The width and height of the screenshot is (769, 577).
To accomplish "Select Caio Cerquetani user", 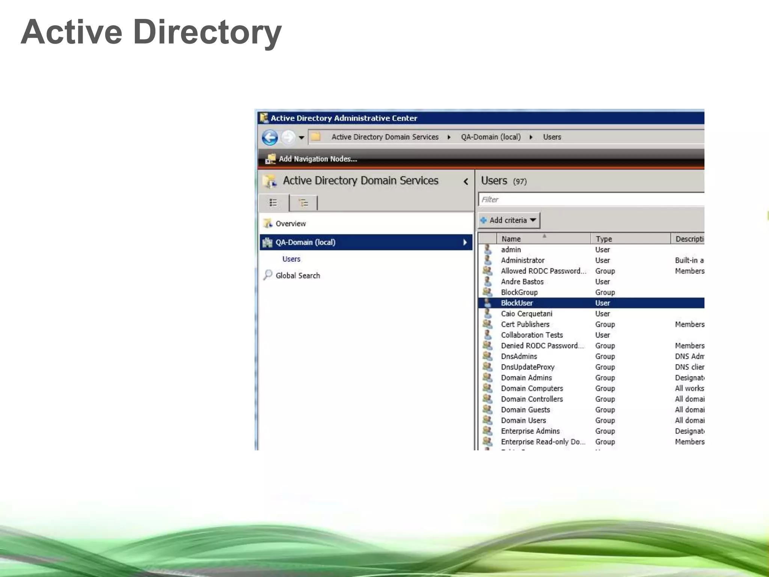I will pyautogui.click(x=591, y=314).
